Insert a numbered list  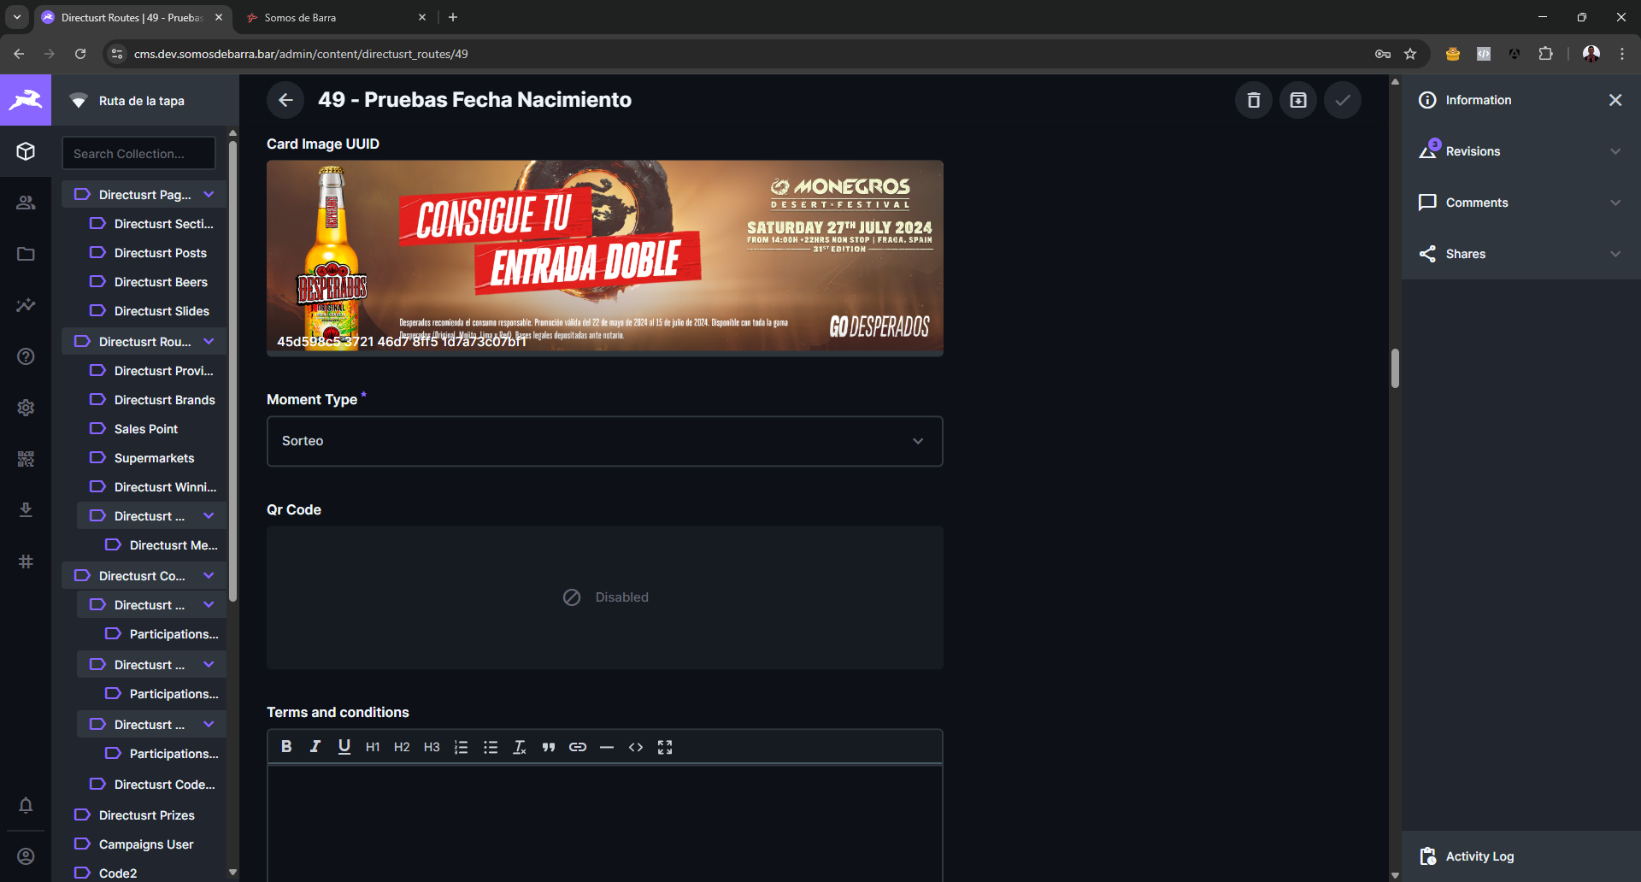click(461, 747)
